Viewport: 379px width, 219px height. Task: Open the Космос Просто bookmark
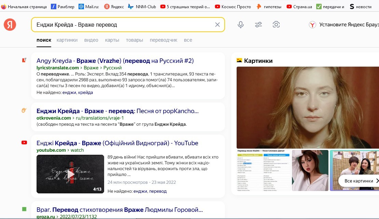[x=233, y=6]
